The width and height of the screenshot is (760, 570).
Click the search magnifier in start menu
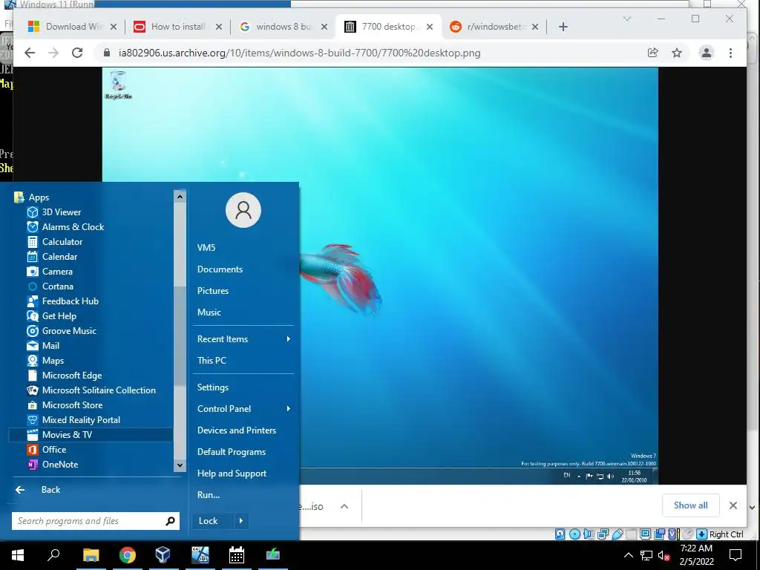point(170,521)
